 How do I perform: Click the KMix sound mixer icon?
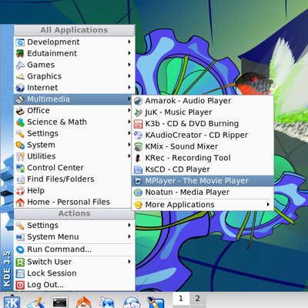pos(138,146)
